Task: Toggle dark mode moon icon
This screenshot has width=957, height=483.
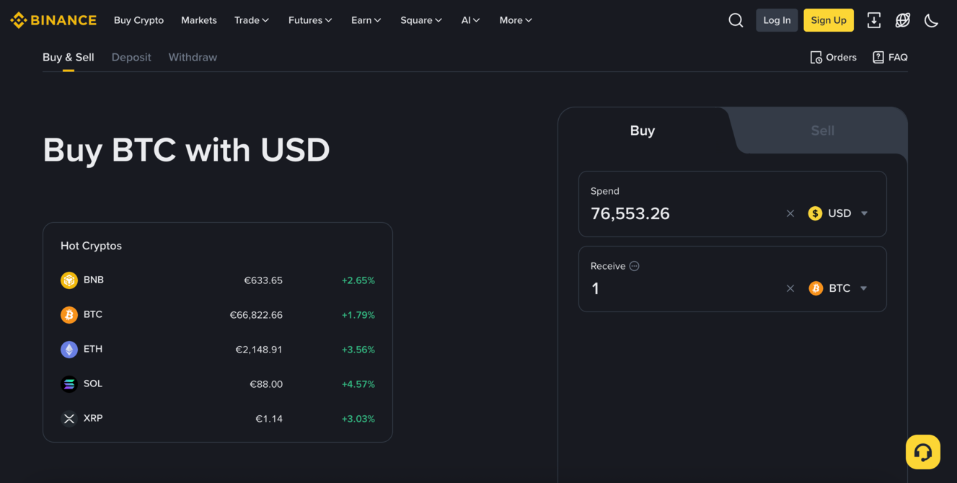Action: point(932,20)
